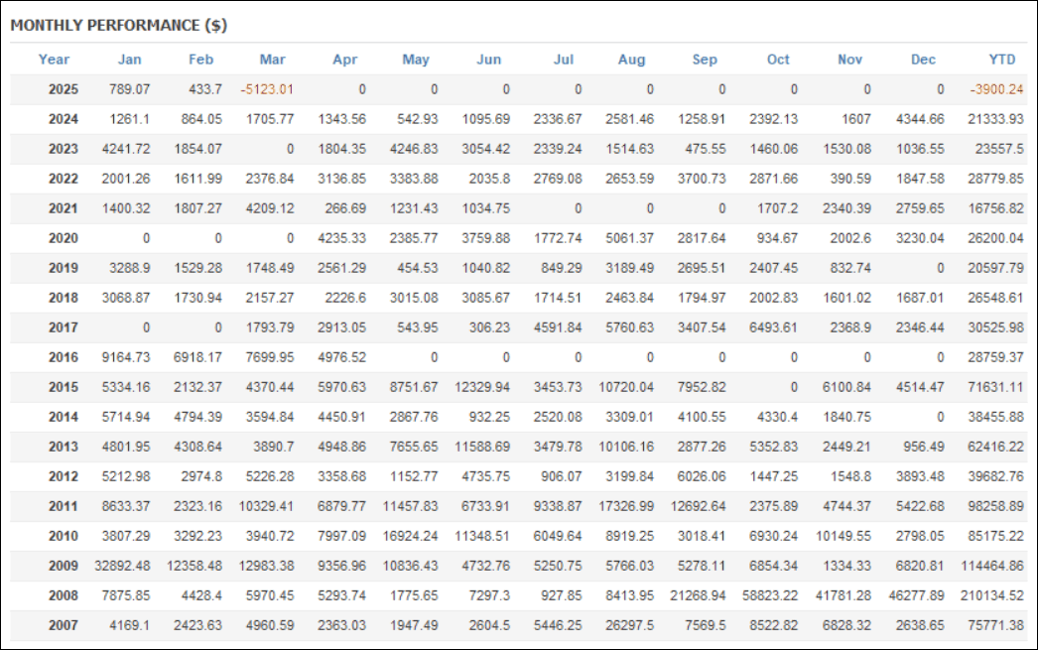Select the 2025 YTD value -3900.24
The image size is (1038, 650).
coord(997,89)
